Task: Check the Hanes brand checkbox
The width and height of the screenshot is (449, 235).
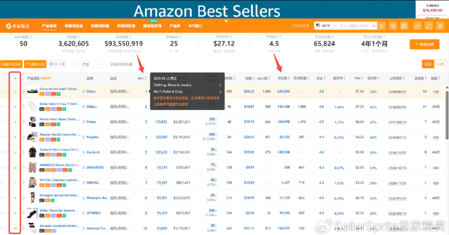Action: pyautogui.click(x=84, y=122)
